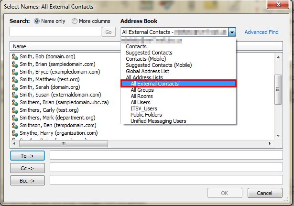Click contact icon beside Smithson, Ben
The width and height of the screenshot is (294, 206).
pyautogui.click(x=14, y=125)
